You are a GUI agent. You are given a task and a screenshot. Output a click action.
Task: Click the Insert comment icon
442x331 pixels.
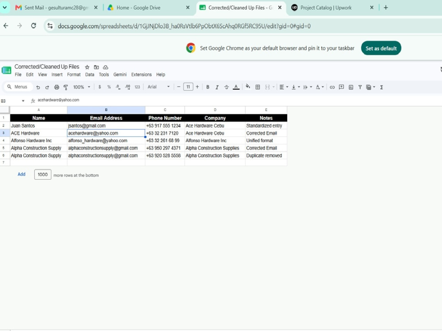341,87
